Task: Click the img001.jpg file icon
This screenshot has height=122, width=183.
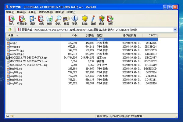Action: pos(8,69)
